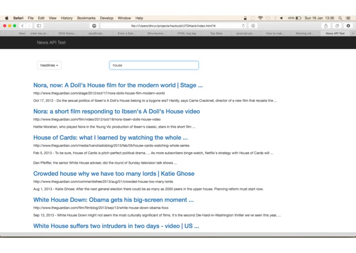Open the Apple menu
The image size is (356, 253).
7,18
